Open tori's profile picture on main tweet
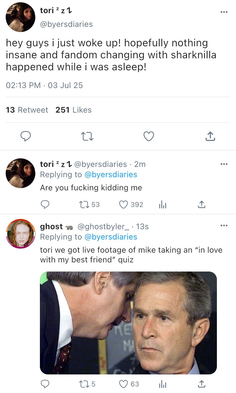236x393 pixels. (x=21, y=17)
